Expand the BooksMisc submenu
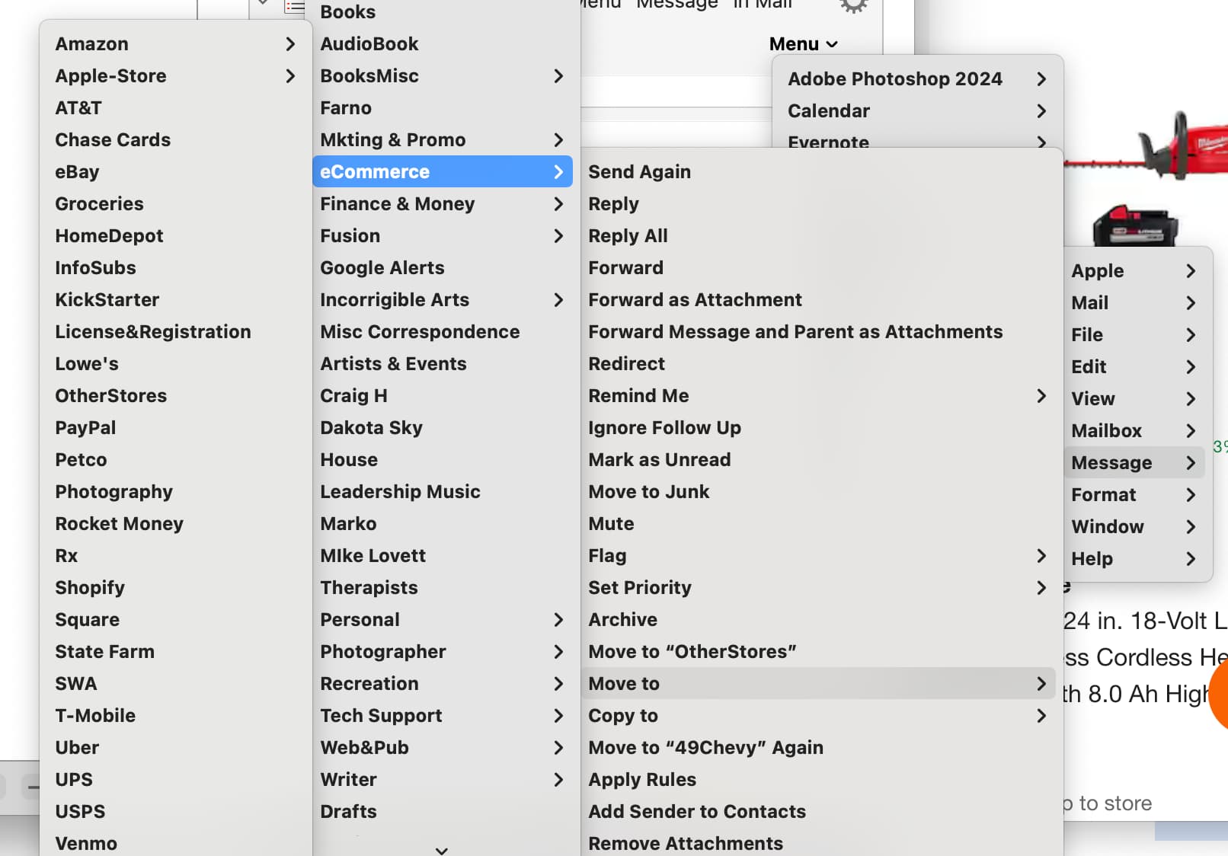1228x856 pixels. pyautogui.click(x=443, y=76)
